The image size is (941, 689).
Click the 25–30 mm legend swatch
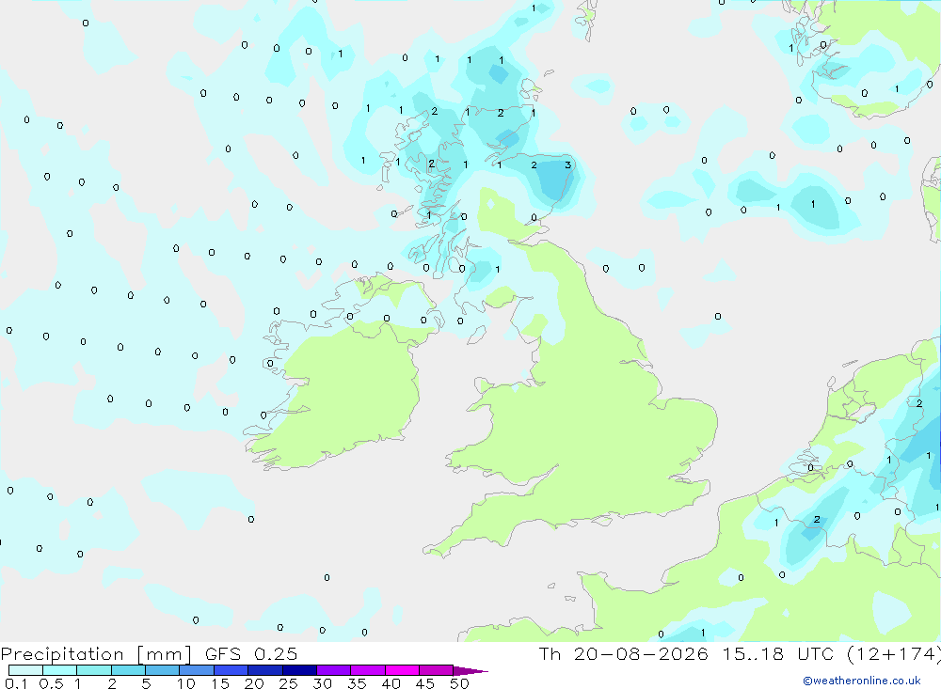coord(299,670)
